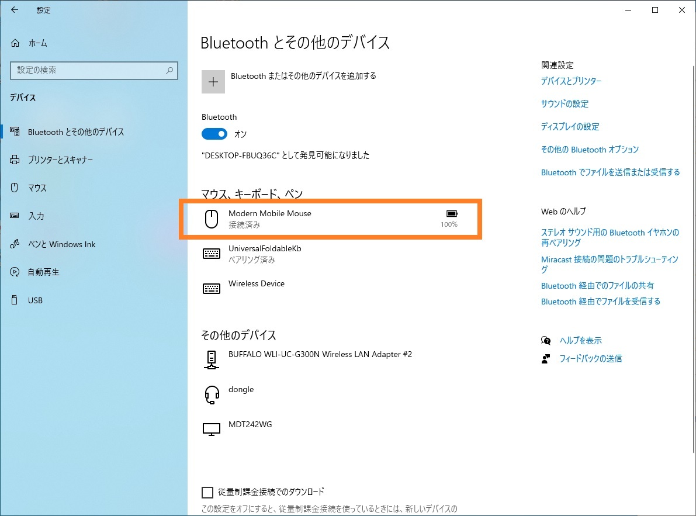The image size is (696, 516).
Task: Click the feedback person icon beside フィードバックの送信
Action: [x=546, y=358]
